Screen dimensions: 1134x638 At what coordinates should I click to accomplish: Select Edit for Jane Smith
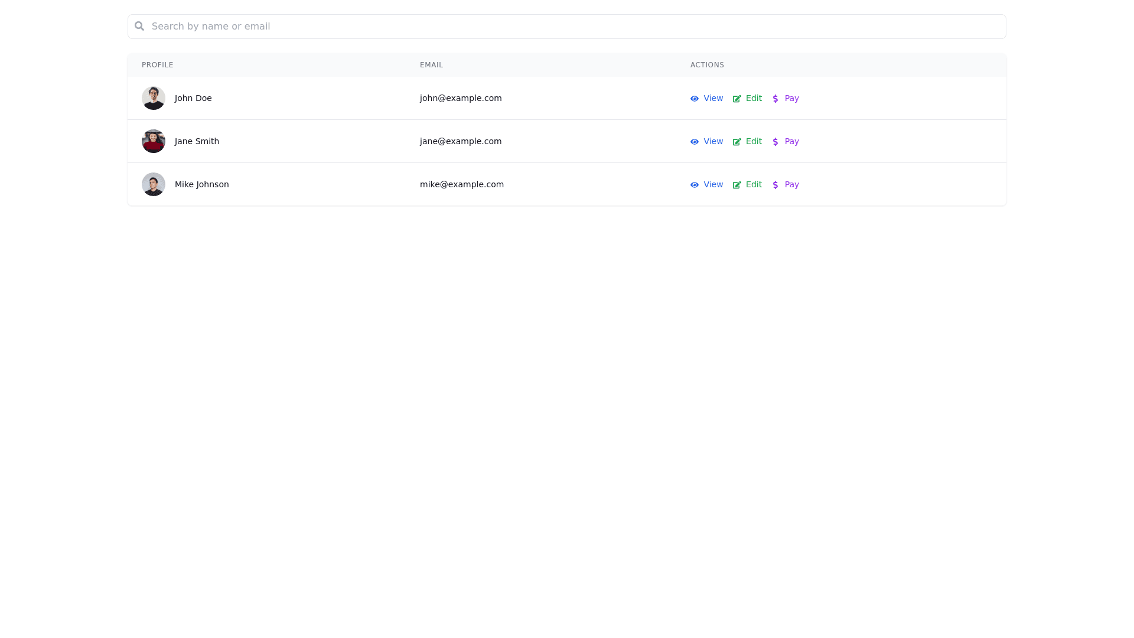pos(754,142)
